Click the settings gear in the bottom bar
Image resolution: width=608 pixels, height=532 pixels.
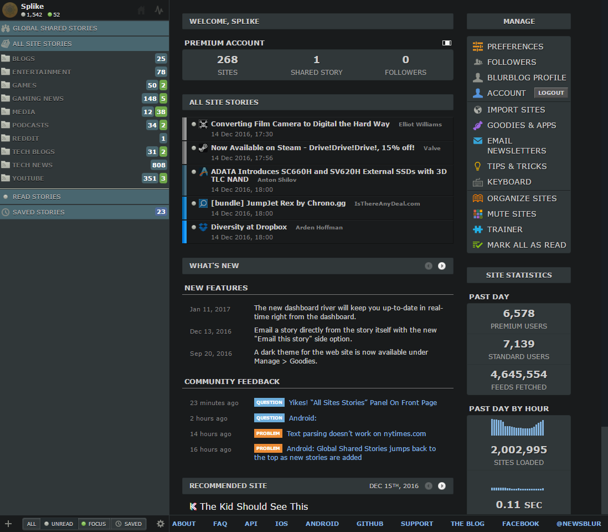click(160, 523)
